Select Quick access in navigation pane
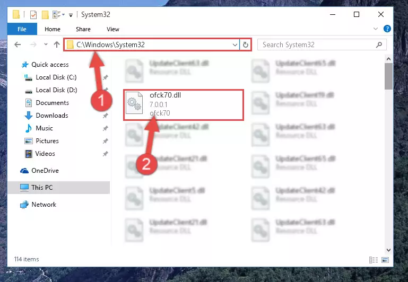This screenshot has width=408, height=282. [x=50, y=65]
